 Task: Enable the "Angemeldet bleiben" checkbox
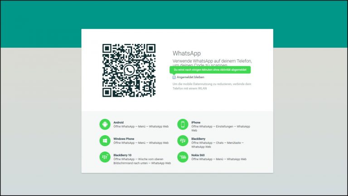(x=174, y=77)
